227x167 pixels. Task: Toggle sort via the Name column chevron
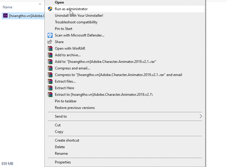click(40, 4)
